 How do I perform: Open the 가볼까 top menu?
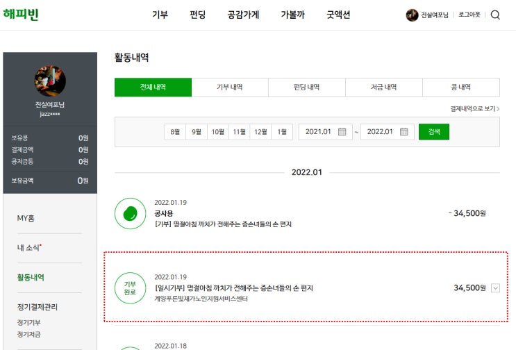coord(293,15)
